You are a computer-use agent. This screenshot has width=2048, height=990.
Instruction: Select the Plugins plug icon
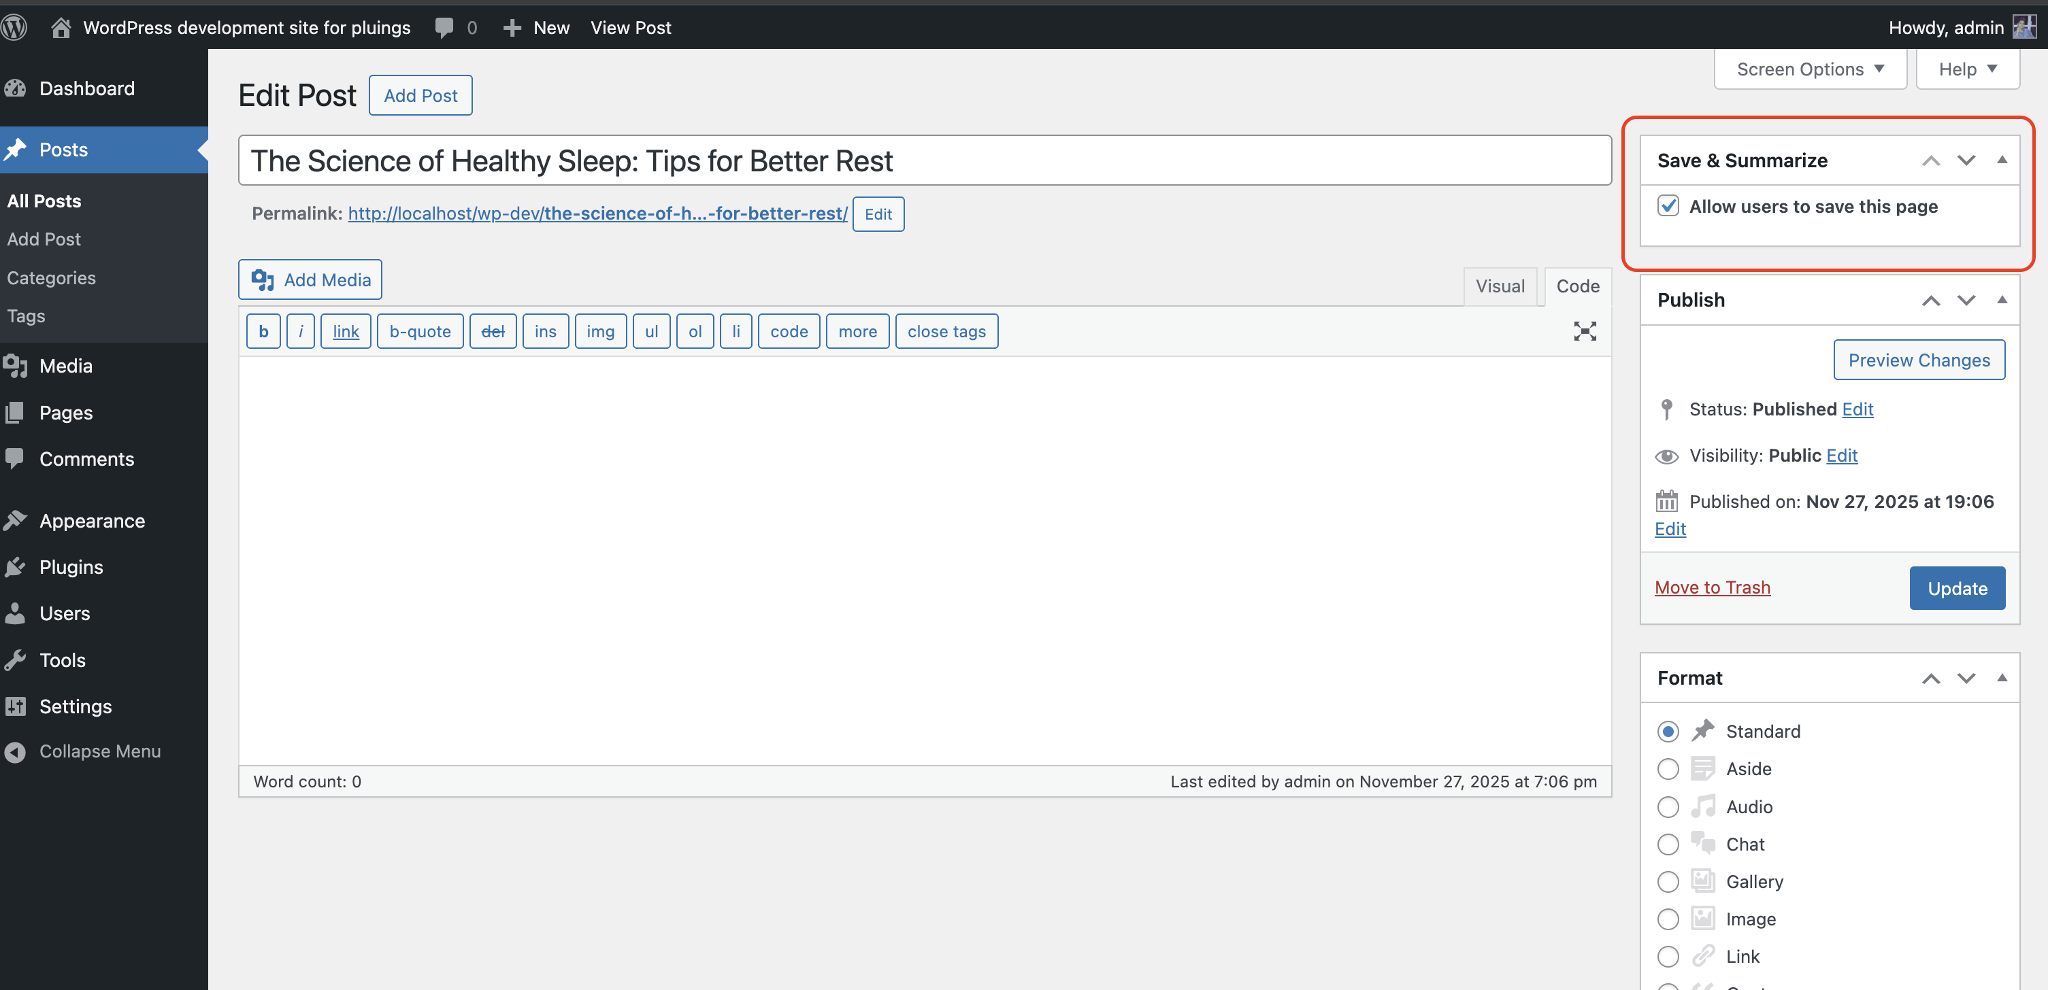(16, 566)
